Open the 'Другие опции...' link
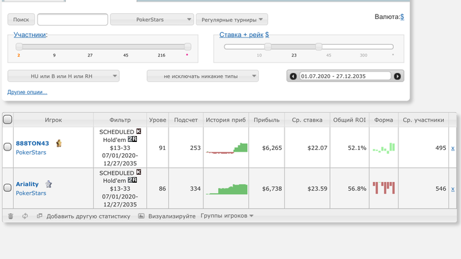Image resolution: width=461 pixels, height=259 pixels. (27, 92)
